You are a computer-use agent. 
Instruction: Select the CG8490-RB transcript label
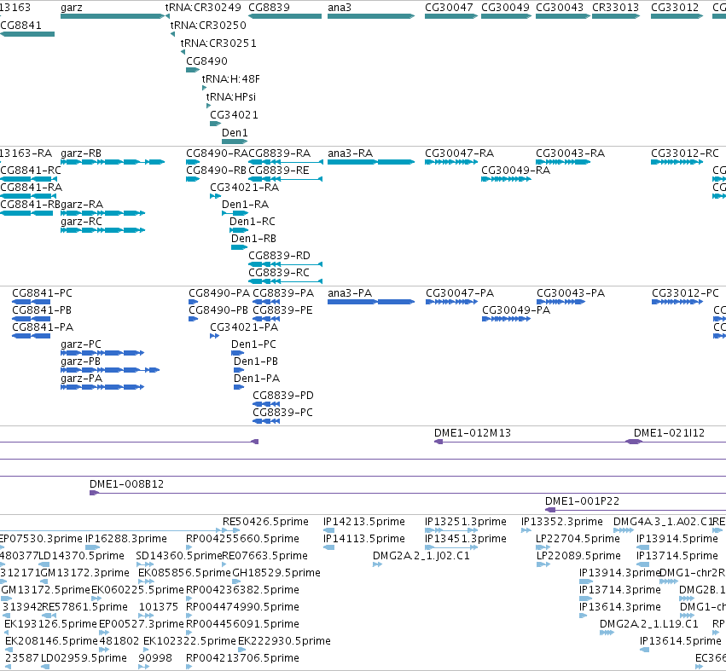point(216,171)
